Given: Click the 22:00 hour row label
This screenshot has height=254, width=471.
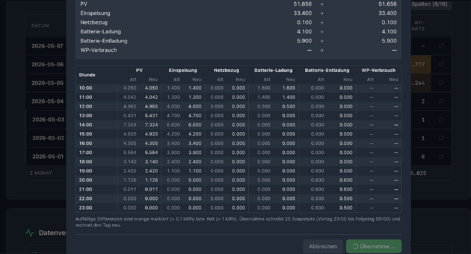Looking at the screenshot, I should pyautogui.click(x=85, y=199).
